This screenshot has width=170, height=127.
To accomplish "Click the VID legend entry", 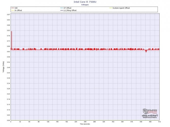I will (x=14, y=8).
